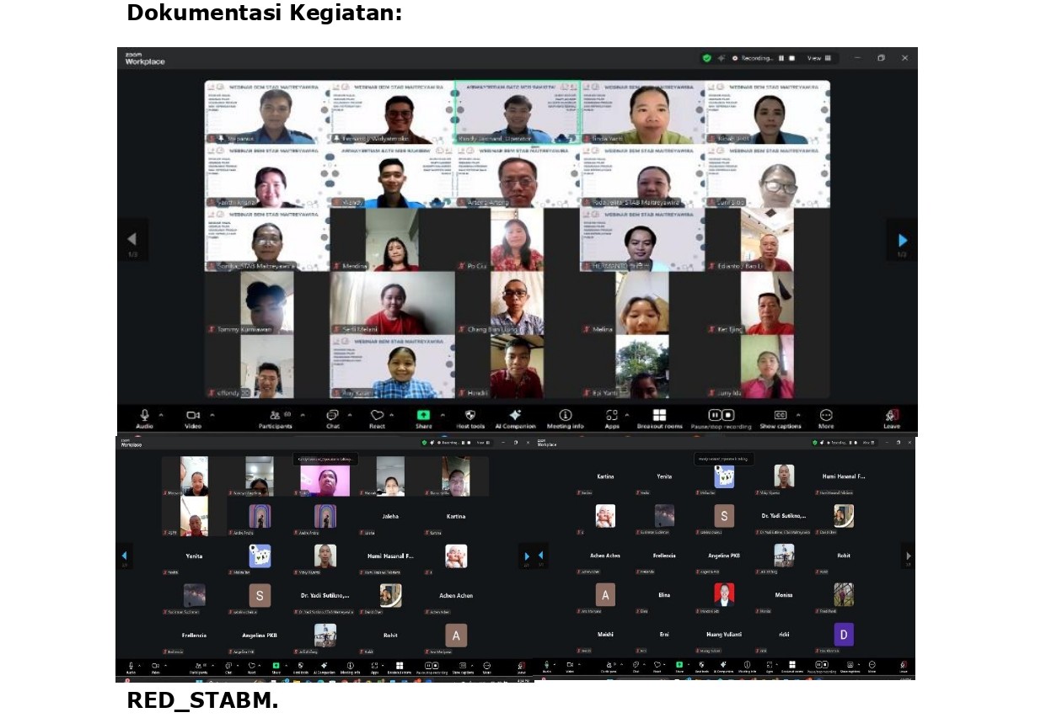
Task: Toggle camera with Video button
Action: [192, 416]
